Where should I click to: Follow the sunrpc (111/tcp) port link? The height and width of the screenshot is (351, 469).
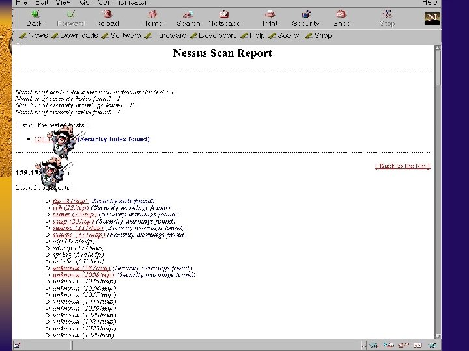(x=78, y=228)
